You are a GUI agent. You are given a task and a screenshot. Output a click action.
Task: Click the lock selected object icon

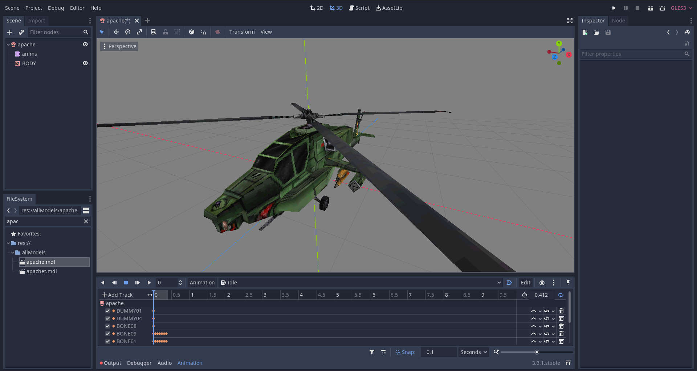pyautogui.click(x=166, y=32)
